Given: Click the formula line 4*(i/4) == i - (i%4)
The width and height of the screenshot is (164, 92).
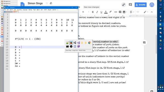Looking at the screenshot, I should point(28,39).
